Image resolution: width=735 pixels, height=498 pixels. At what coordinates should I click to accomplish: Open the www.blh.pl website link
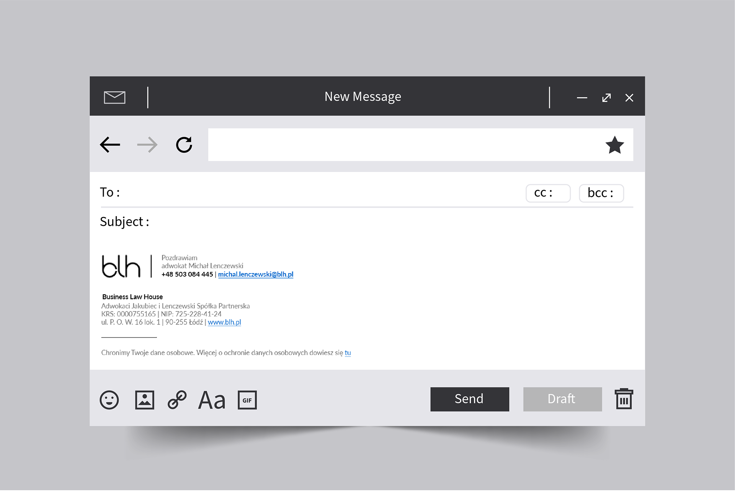224,322
